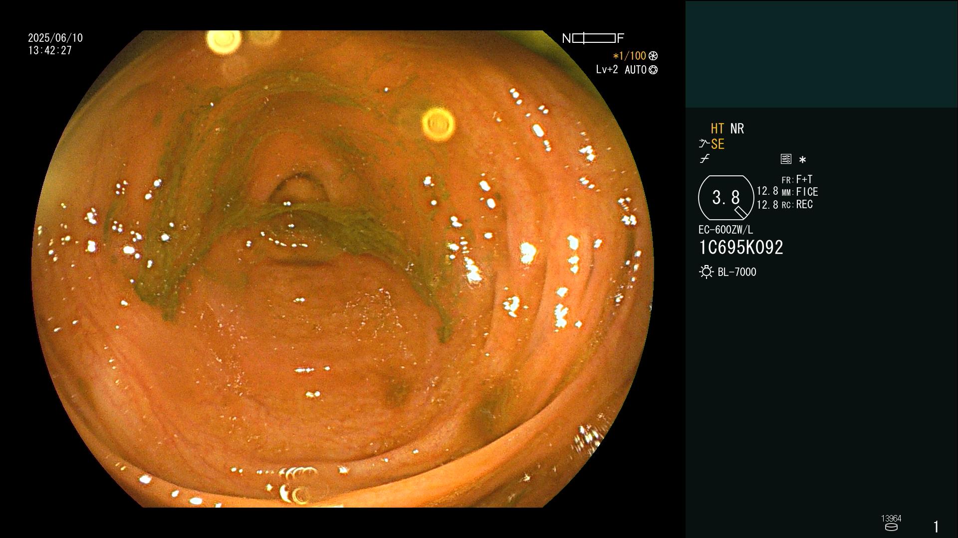Click the scope tip diagram showing 3.8
The width and height of the screenshot is (958, 538).
coord(726,198)
